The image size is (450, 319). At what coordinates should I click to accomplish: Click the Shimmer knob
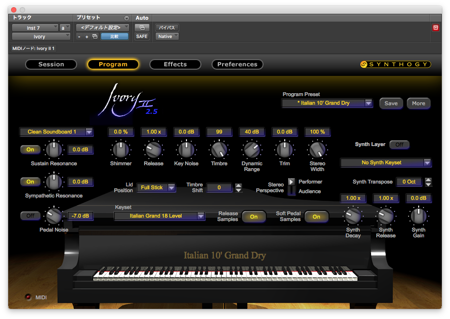pos(121,149)
